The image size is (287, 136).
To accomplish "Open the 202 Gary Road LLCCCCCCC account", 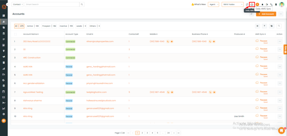I will [37, 42].
